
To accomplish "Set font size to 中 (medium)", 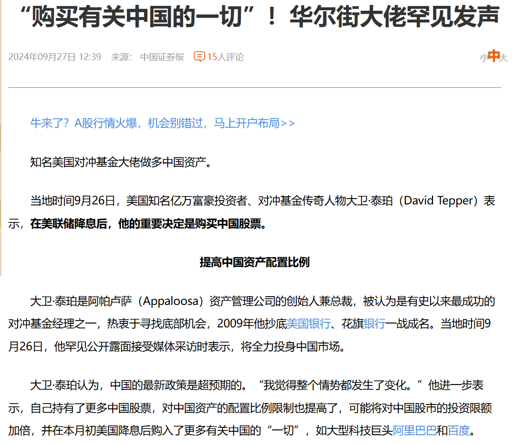I will click(493, 56).
